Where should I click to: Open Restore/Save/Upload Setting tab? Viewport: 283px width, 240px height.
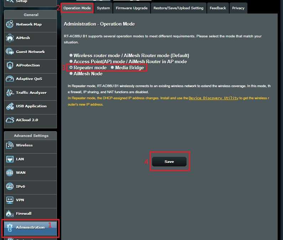[178, 8]
